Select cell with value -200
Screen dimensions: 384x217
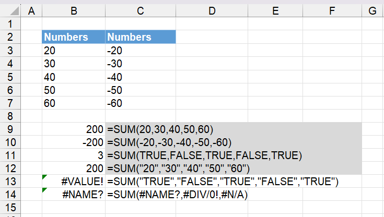(74, 142)
